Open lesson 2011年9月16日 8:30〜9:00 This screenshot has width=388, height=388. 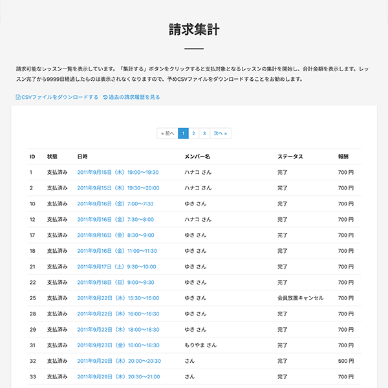(116, 235)
